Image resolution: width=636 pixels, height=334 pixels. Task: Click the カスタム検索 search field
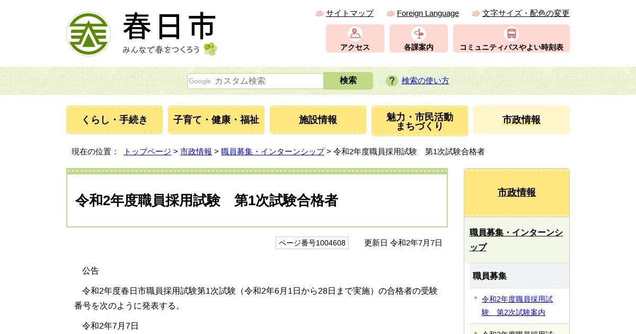[255, 81]
